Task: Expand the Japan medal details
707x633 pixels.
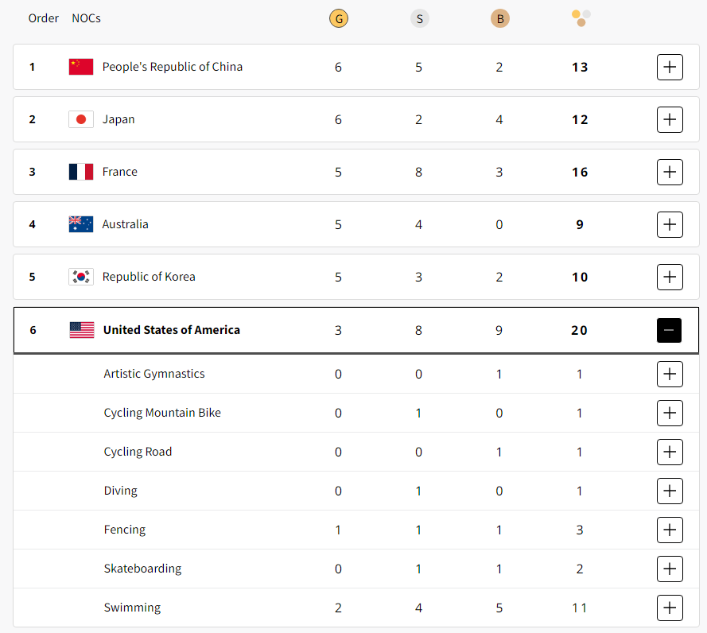Action: [670, 119]
